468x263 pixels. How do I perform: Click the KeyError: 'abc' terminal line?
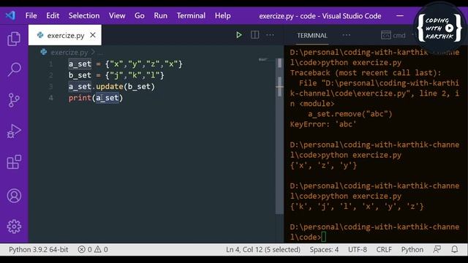(x=323, y=124)
